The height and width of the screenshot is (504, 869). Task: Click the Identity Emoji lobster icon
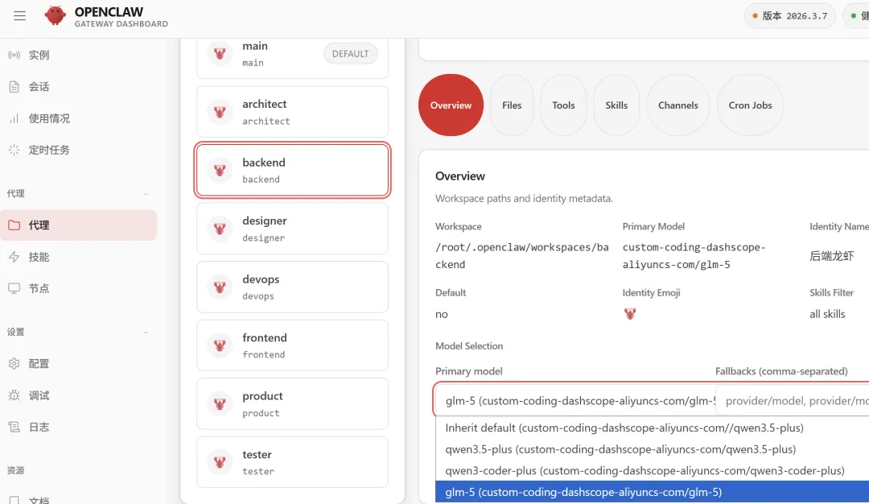pos(629,314)
